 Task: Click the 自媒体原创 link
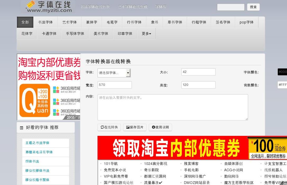tap(233, 164)
